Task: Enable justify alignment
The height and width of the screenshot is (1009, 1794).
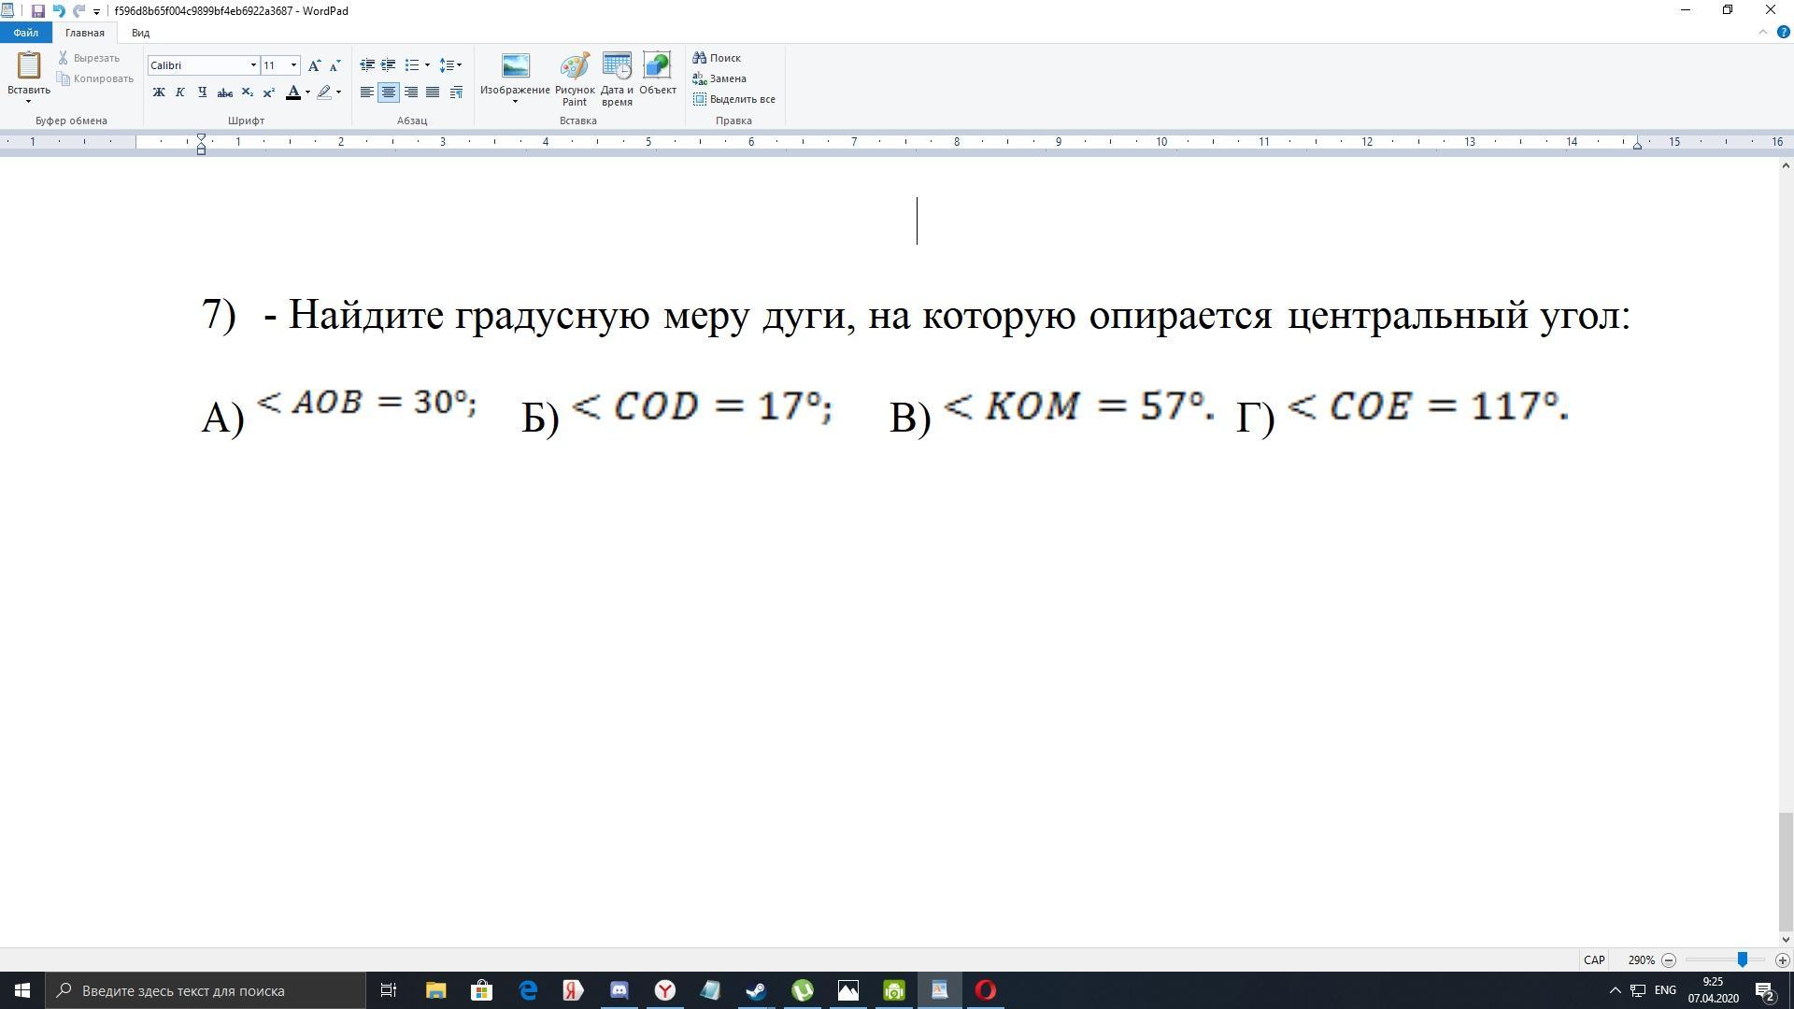Action: [433, 92]
